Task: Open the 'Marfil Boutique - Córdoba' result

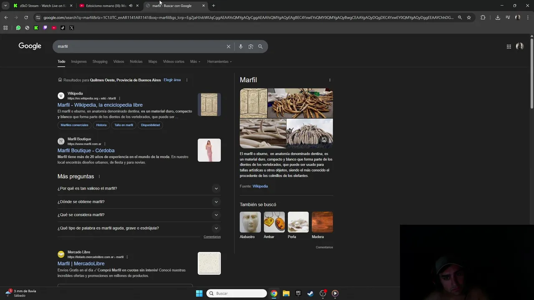Action: tap(86, 150)
